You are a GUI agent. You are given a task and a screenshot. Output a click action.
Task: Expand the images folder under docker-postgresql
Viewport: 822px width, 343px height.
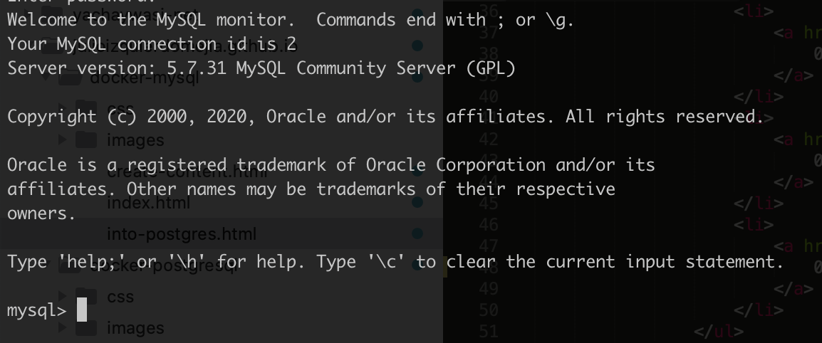tap(63, 328)
